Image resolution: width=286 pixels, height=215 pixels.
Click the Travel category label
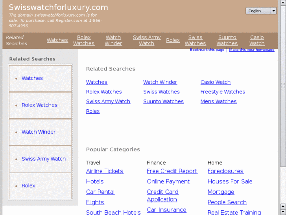(93, 163)
